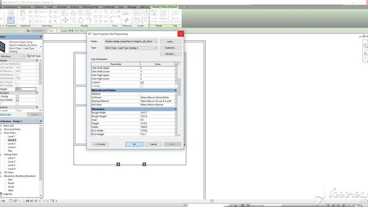This screenshot has height=207, width=368.
Task: Open the View ribbon tab
Action: click(x=121, y=7)
